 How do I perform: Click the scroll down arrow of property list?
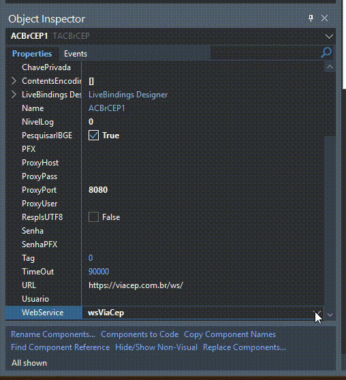click(330, 315)
